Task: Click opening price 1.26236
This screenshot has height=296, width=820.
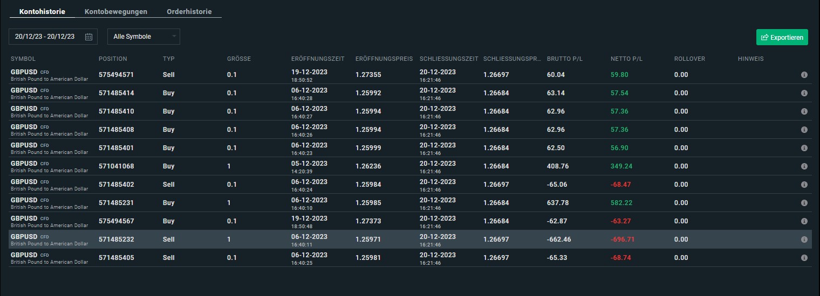Action: click(368, 166)
